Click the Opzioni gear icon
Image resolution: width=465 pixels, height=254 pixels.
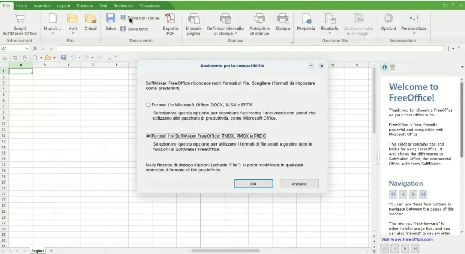click(388, 19)
